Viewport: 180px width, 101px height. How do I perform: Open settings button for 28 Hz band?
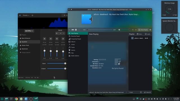51,39
